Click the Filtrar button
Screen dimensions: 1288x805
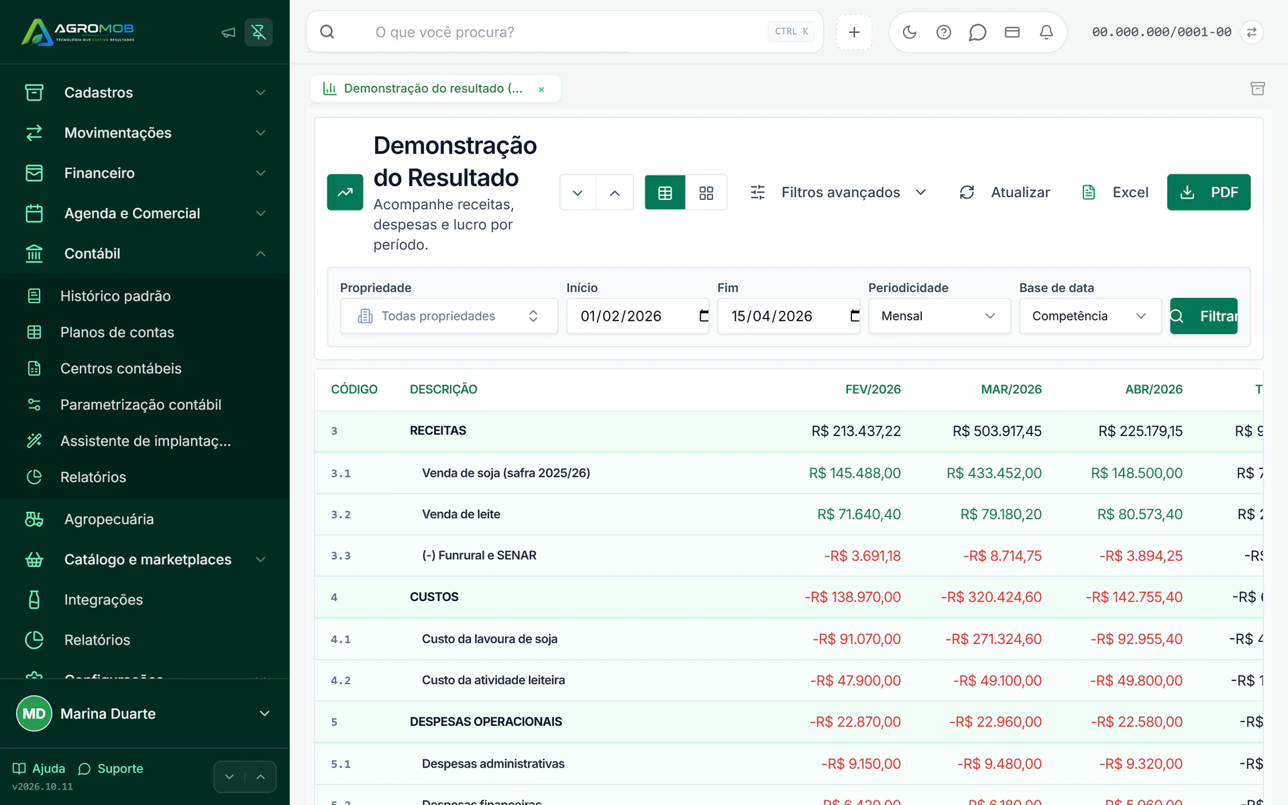(1203, 316)
